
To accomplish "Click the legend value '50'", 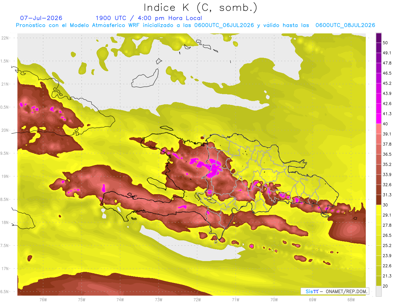I will tap(386, 43).
